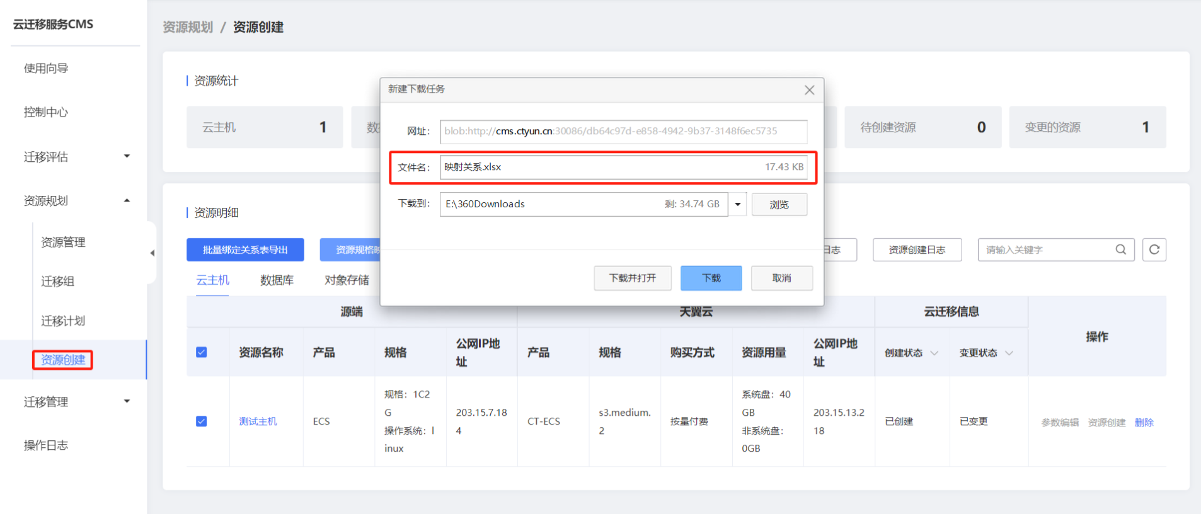Click the 资源创建日志 button
1201x514 pixels.
[917, 249]
